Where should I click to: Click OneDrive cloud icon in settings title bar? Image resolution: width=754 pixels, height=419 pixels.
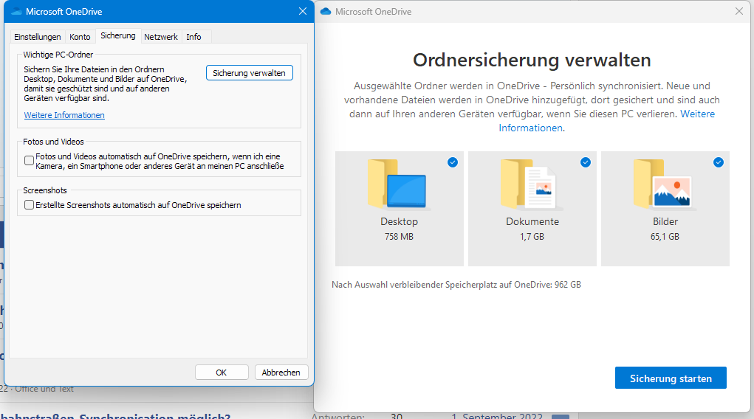tap(17, 12)
